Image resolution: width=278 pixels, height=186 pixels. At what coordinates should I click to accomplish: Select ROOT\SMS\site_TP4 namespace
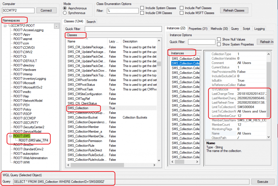tap(33, 140)
